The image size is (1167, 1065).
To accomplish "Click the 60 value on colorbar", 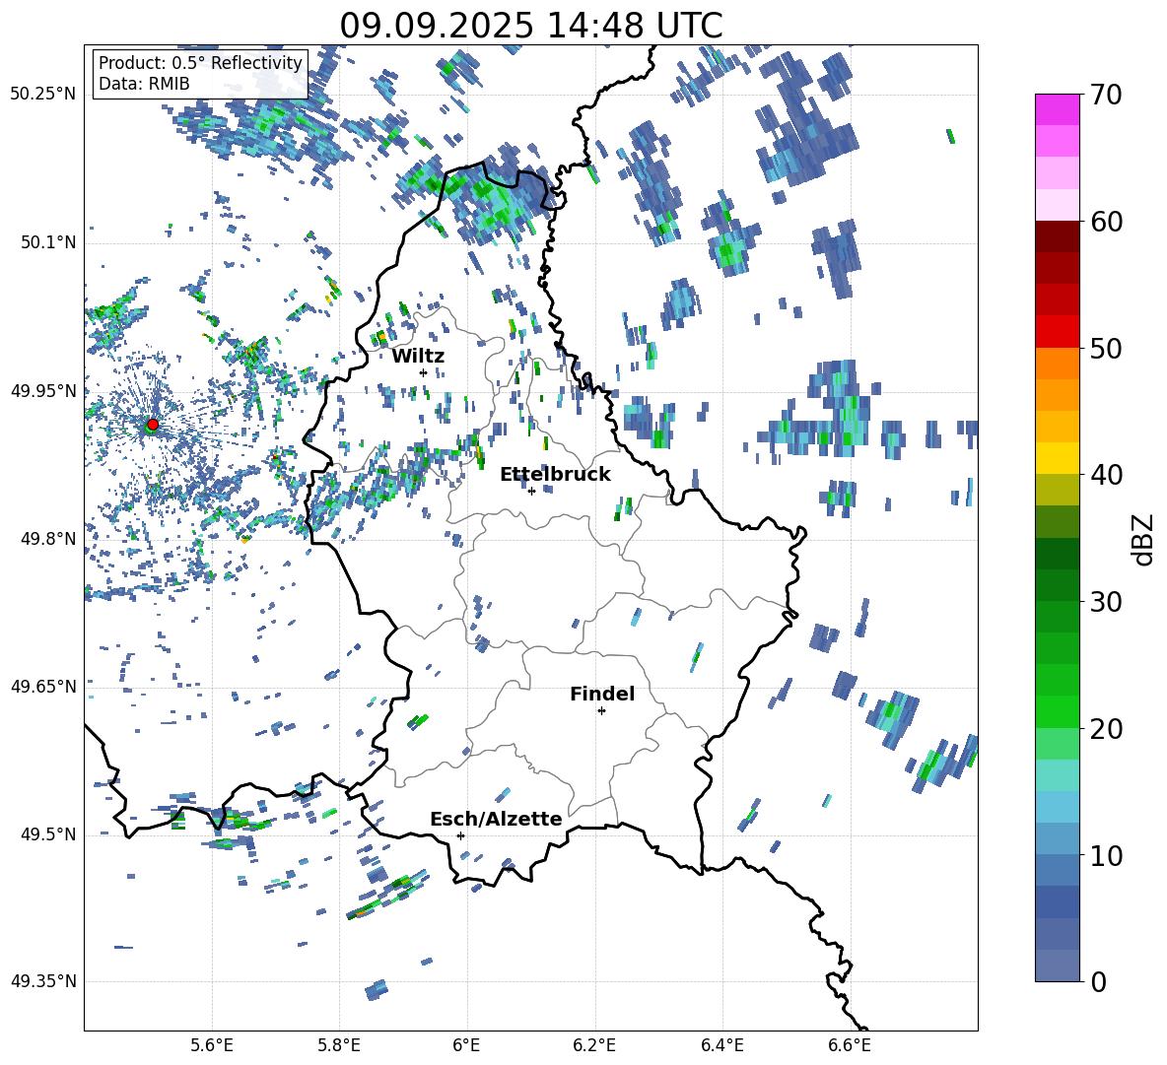I will (x=1106, y=222).
